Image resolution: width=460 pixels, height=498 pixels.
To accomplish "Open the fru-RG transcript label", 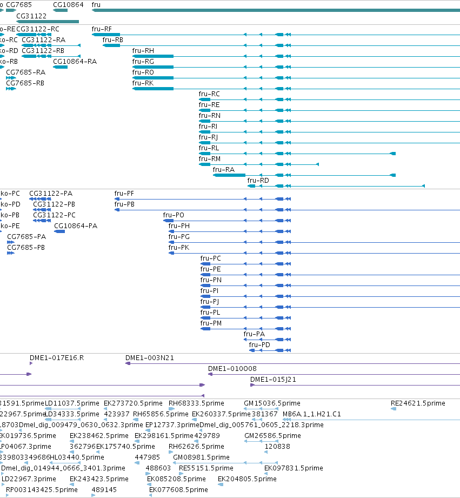I will tap(143, 61).
